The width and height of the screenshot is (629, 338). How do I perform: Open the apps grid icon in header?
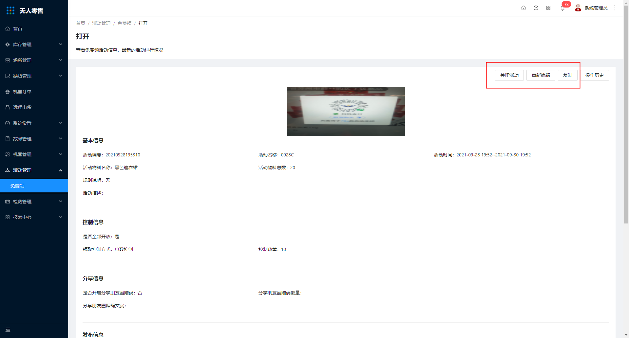548,8
